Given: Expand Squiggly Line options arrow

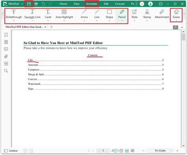Looking at the screenshot, I should tap(32, 21).
